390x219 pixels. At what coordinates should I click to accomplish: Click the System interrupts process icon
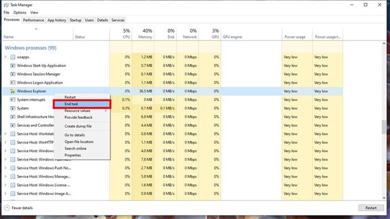pyautogui.click(x=13, y=99)
